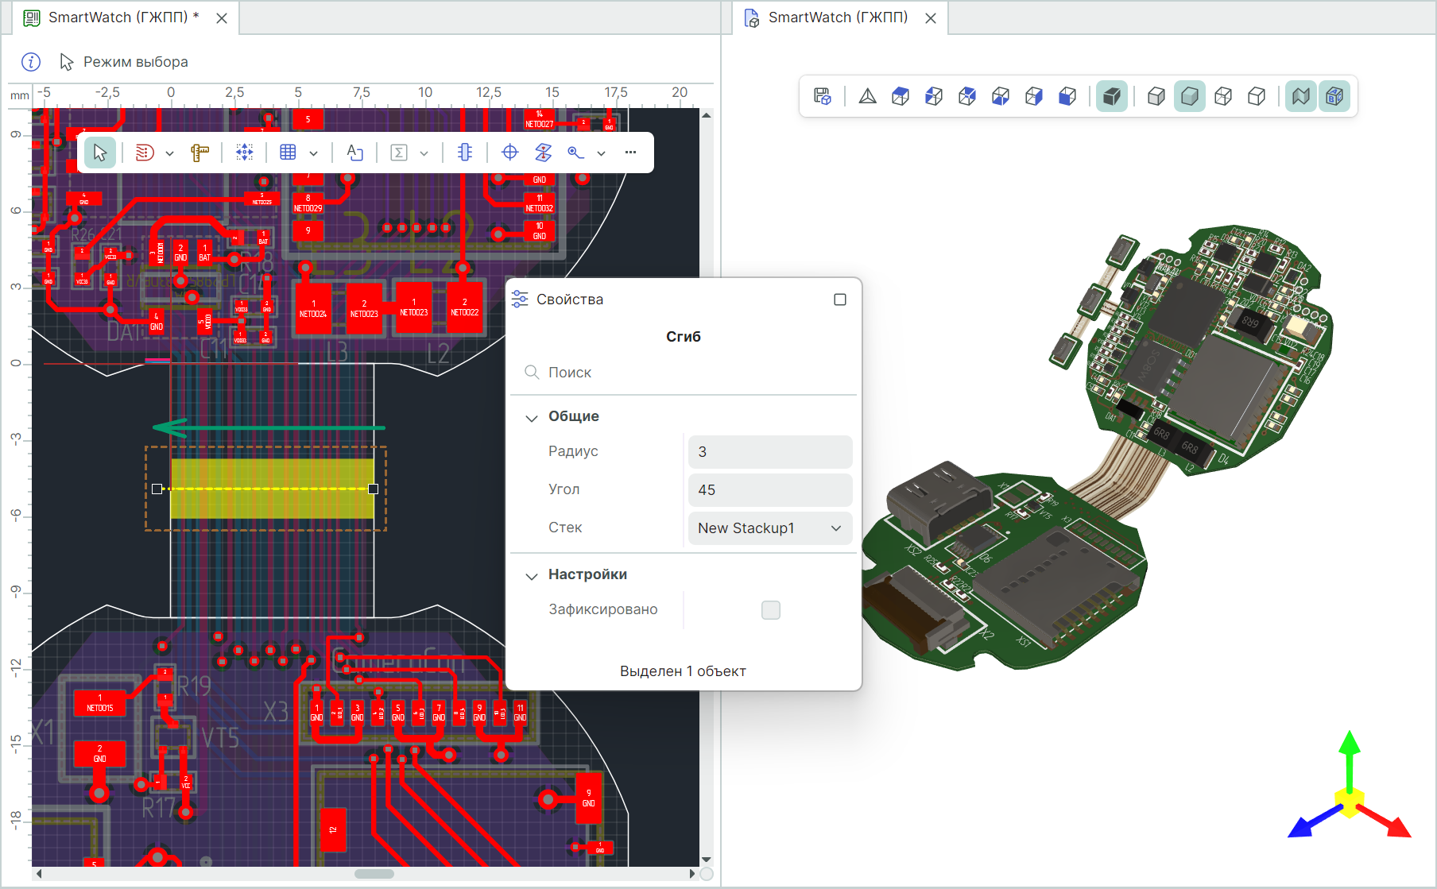Toggle the ABC component labels cube button

pos(1334,96)
